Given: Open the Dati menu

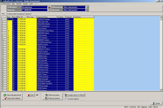Looking at the screenshot, I should [13, 4].
